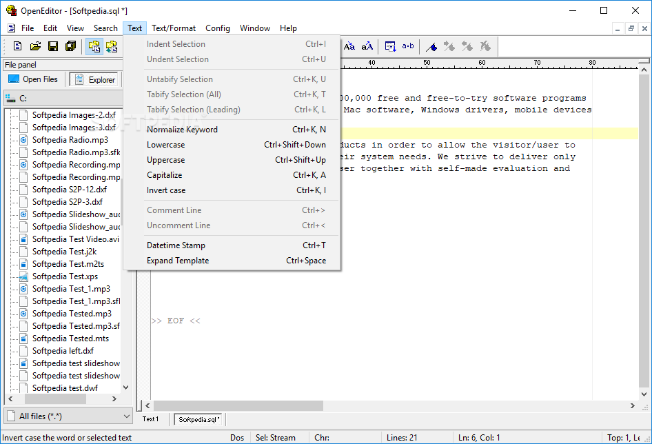The image size is (652, 444).
Task: Select Softpedia left.dxf in file list
Action: tap(63, 351)
